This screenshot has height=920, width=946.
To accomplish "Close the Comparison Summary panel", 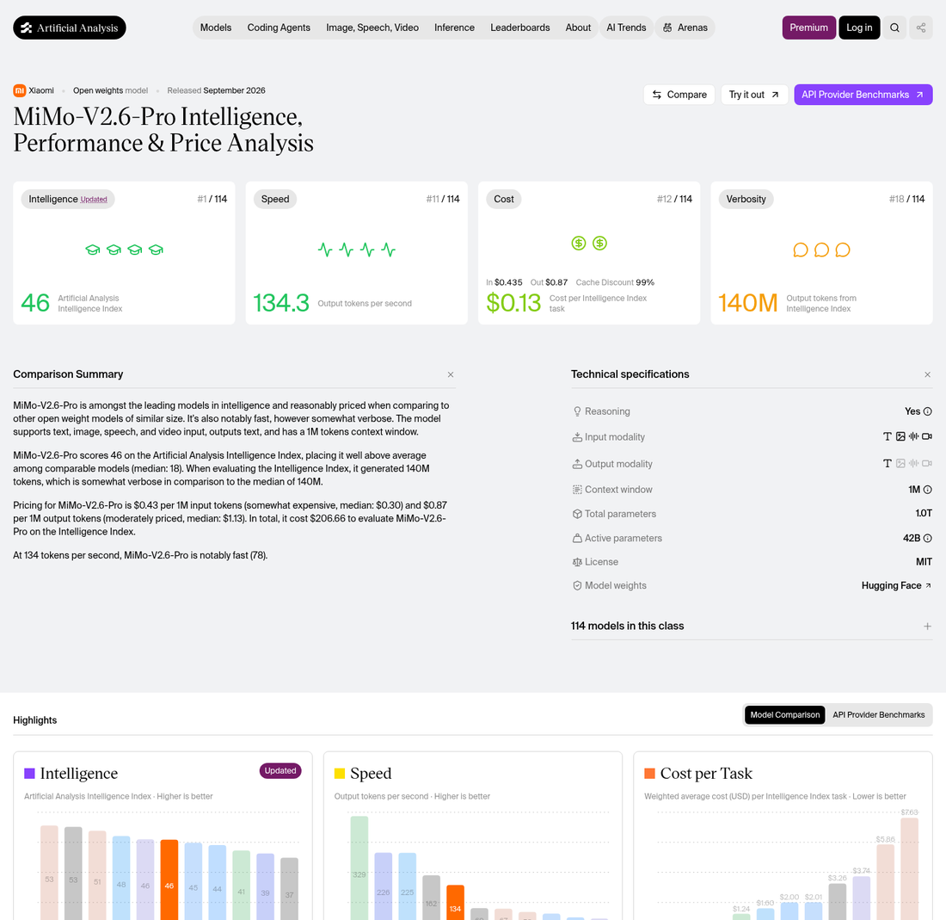I will coord(451,375).
